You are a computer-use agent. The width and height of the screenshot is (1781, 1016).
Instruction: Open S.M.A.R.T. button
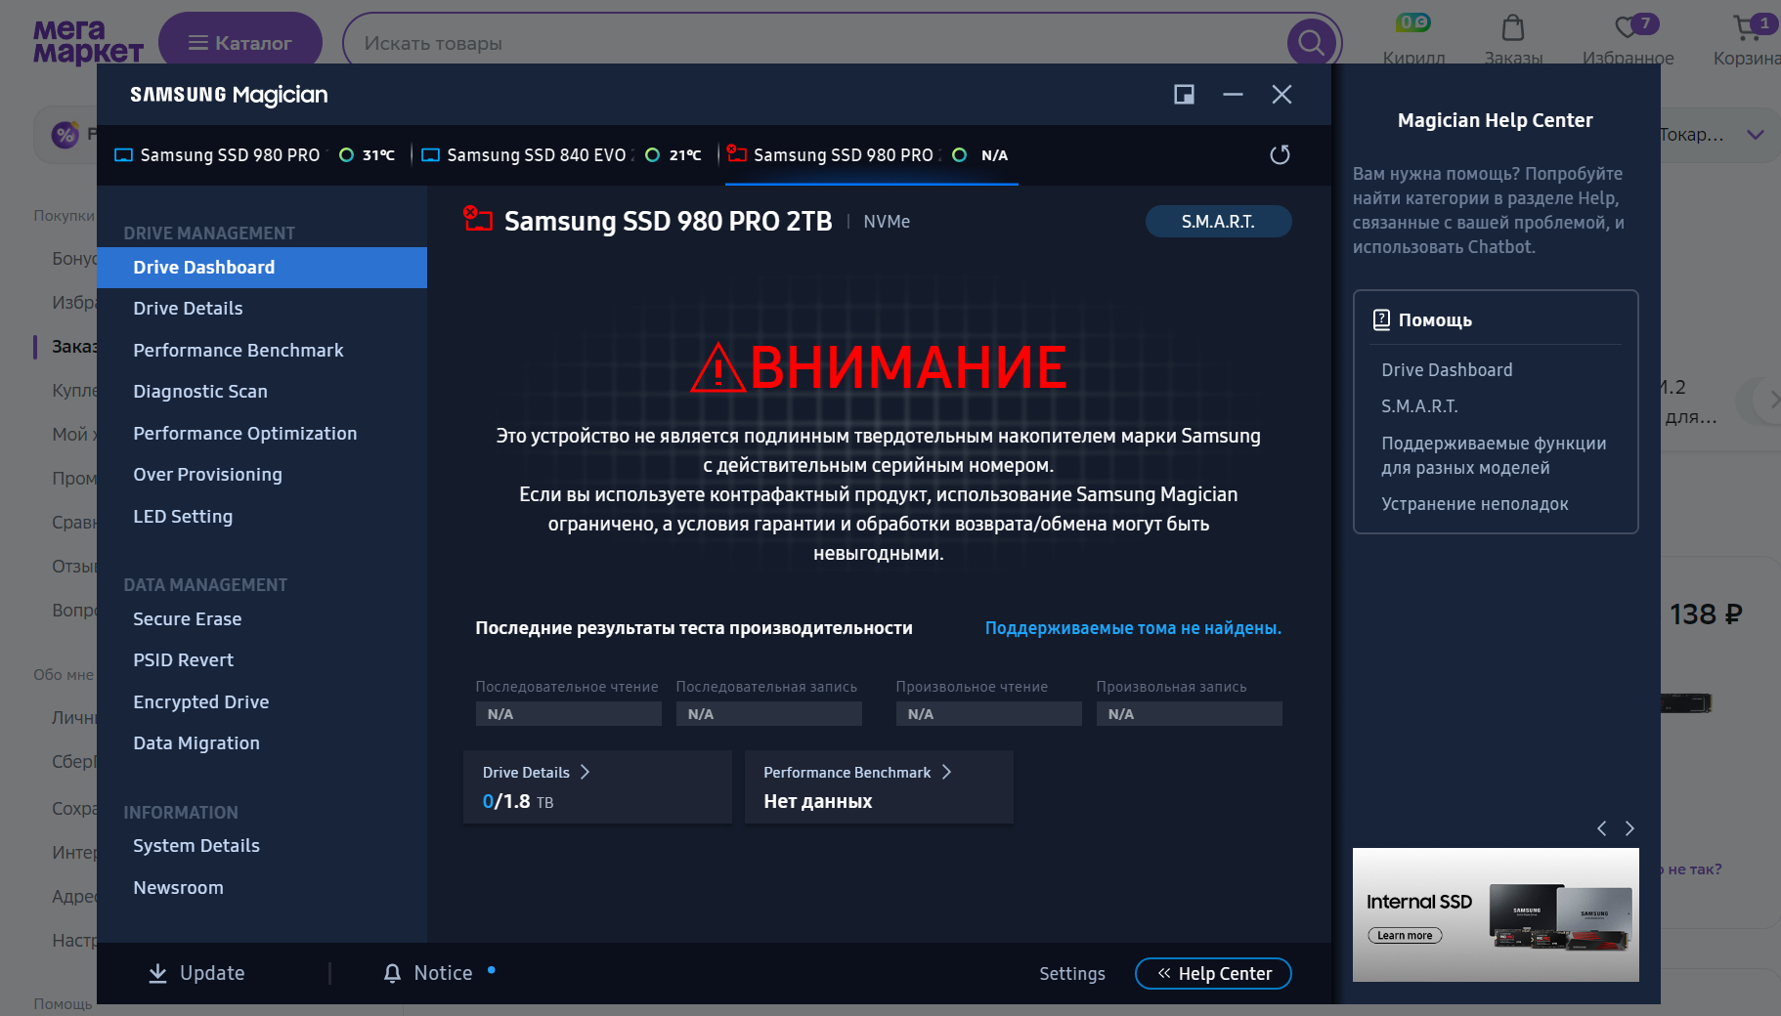[1218, 222]
